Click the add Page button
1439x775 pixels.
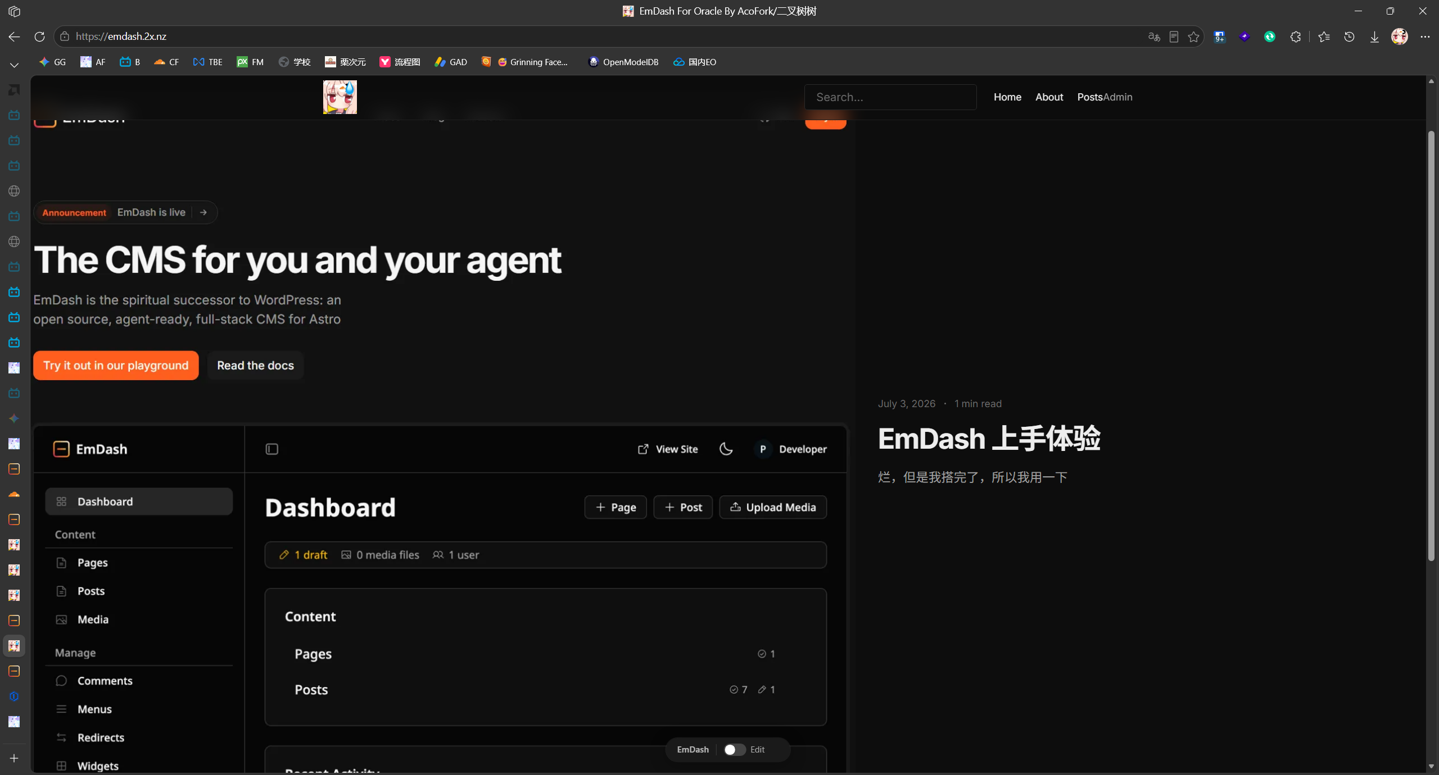pyautogui.click(x=616, y=507)
